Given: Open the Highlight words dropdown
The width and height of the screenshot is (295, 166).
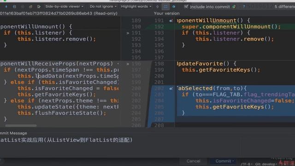Looking at the screenshot, I should tap(136, 6).
